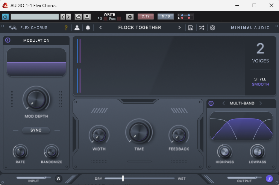Randomize preset with shuffle icon
This screenshot has height=185, width=279.
[x=202, y=27]
